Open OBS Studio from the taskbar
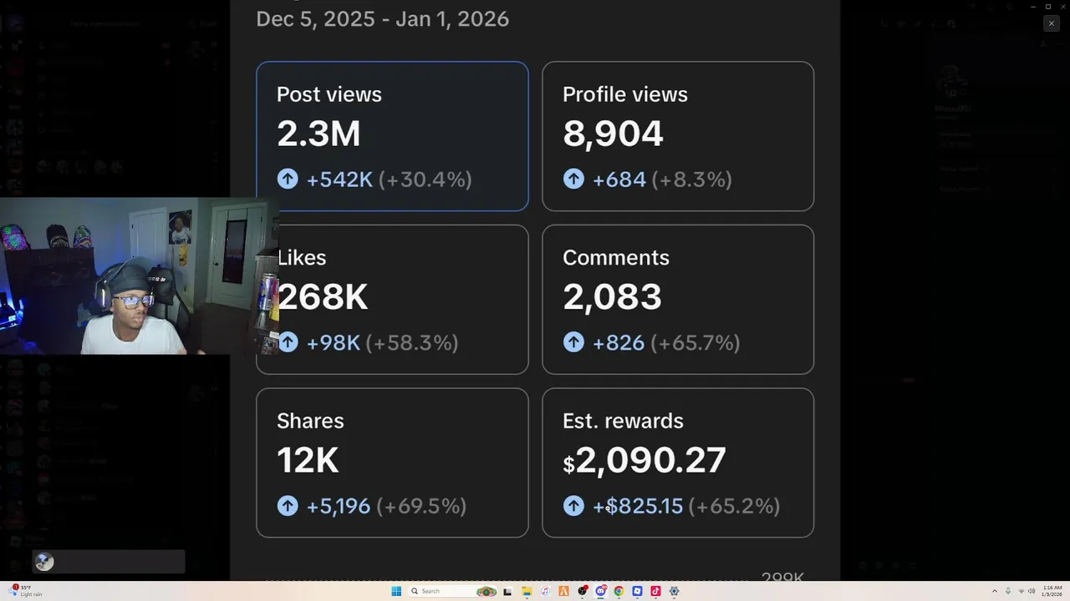Screen dimensions: 1070x601 pyautogui.click(x=583, y=591)
